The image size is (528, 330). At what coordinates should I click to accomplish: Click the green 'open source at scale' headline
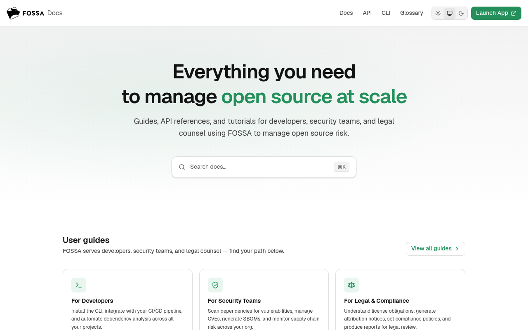tap(314, 97)
